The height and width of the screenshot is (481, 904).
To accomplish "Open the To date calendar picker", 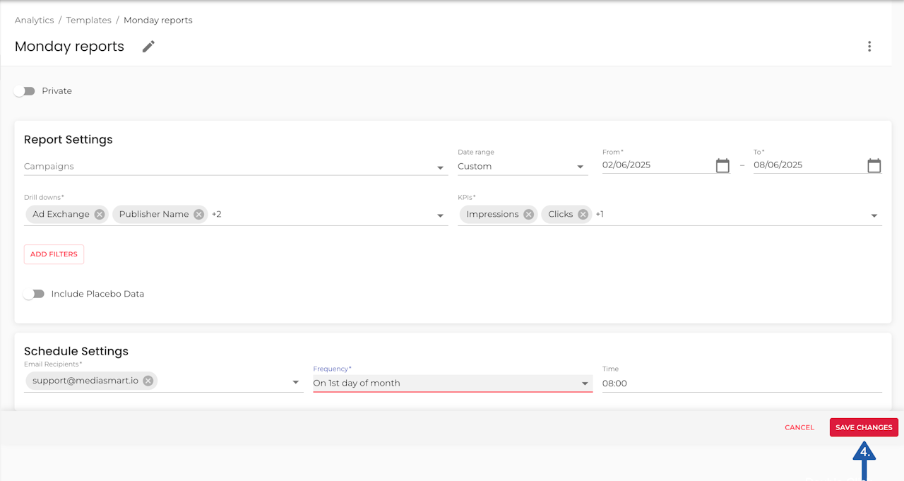I will point(874,165).
